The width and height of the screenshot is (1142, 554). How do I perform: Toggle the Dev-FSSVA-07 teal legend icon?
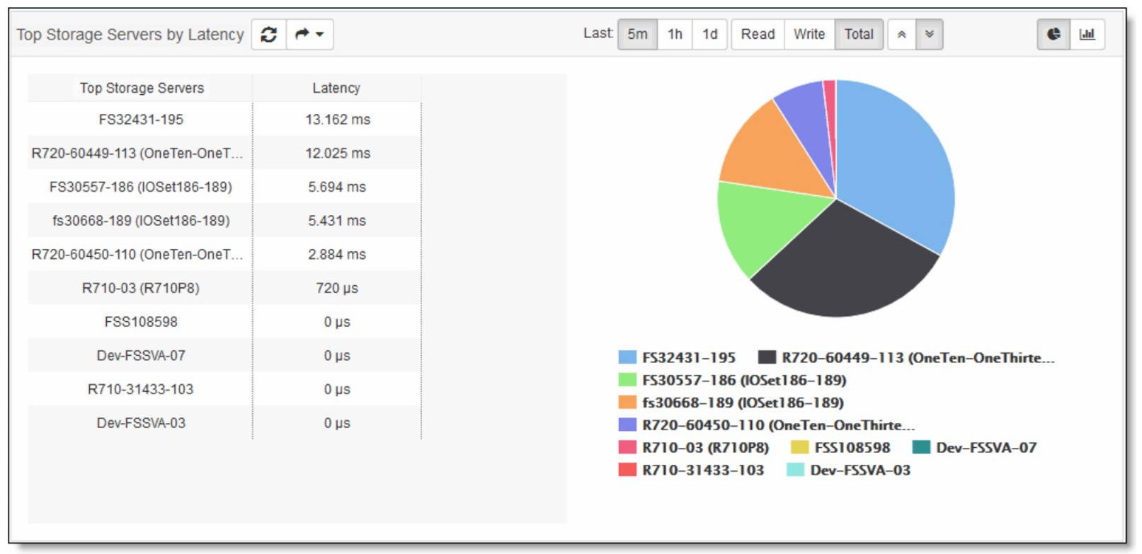point(921,447)
